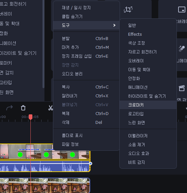This screenshot has width=187, height=193.
Task: Select 복제 Ctrl+D menu entry
Action: [86, 113]
